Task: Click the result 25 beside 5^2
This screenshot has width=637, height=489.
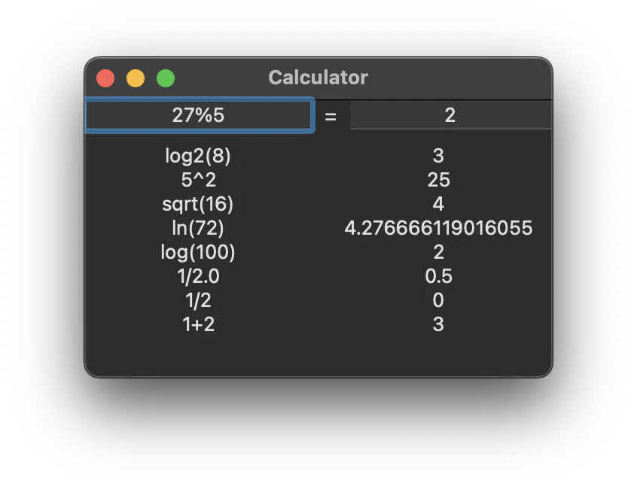Action: (x=439, y=180)
